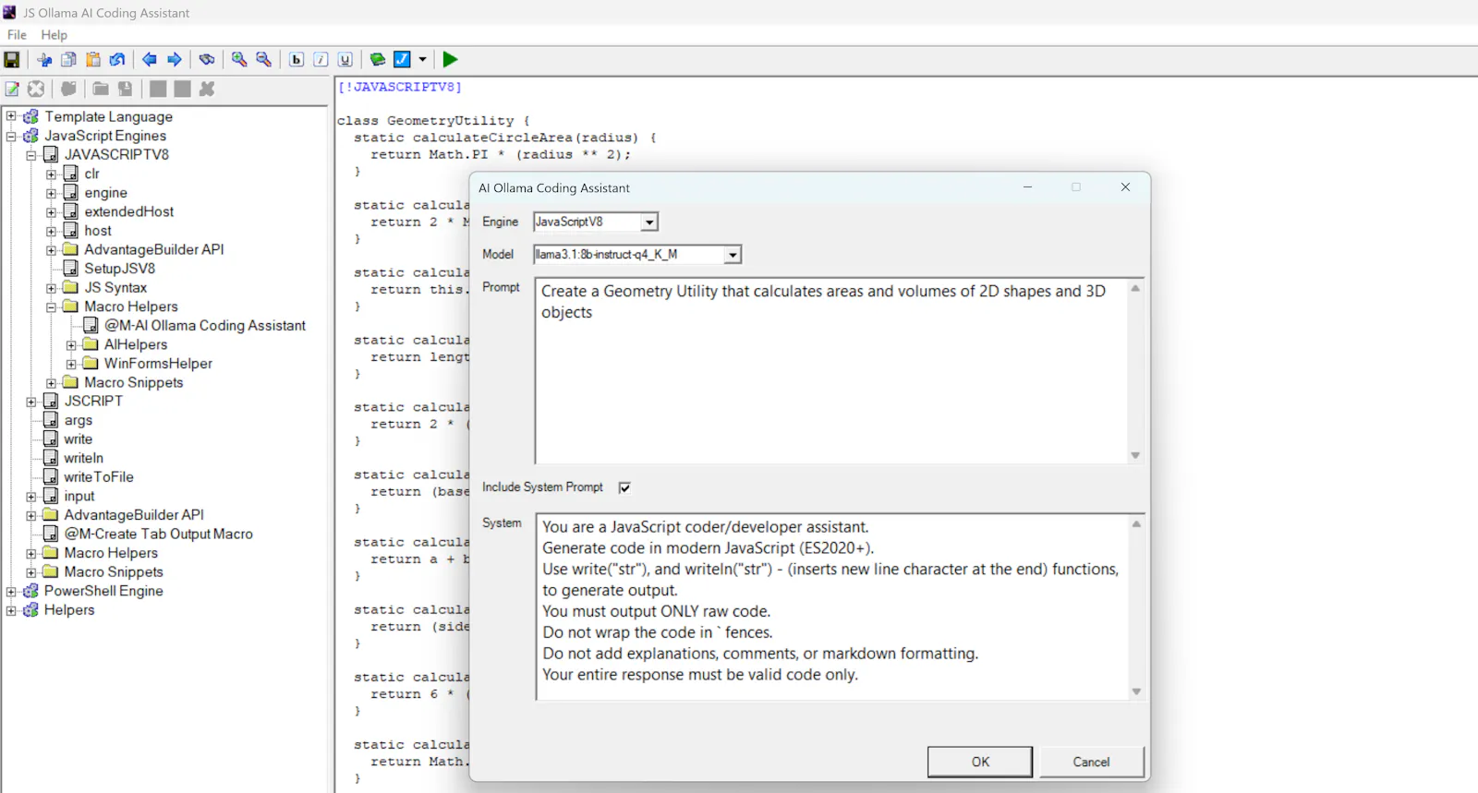The width and height of the screenshot is (1478, 793).
Task: Click the Cancel button in the dialog
Action: (1091, 762)
